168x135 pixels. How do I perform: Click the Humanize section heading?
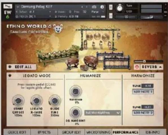point(90,76)
